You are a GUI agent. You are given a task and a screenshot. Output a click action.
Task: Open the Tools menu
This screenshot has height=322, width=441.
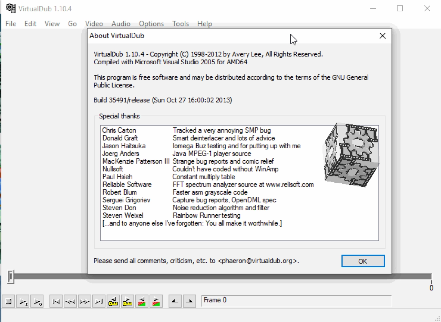click(181, 24)
